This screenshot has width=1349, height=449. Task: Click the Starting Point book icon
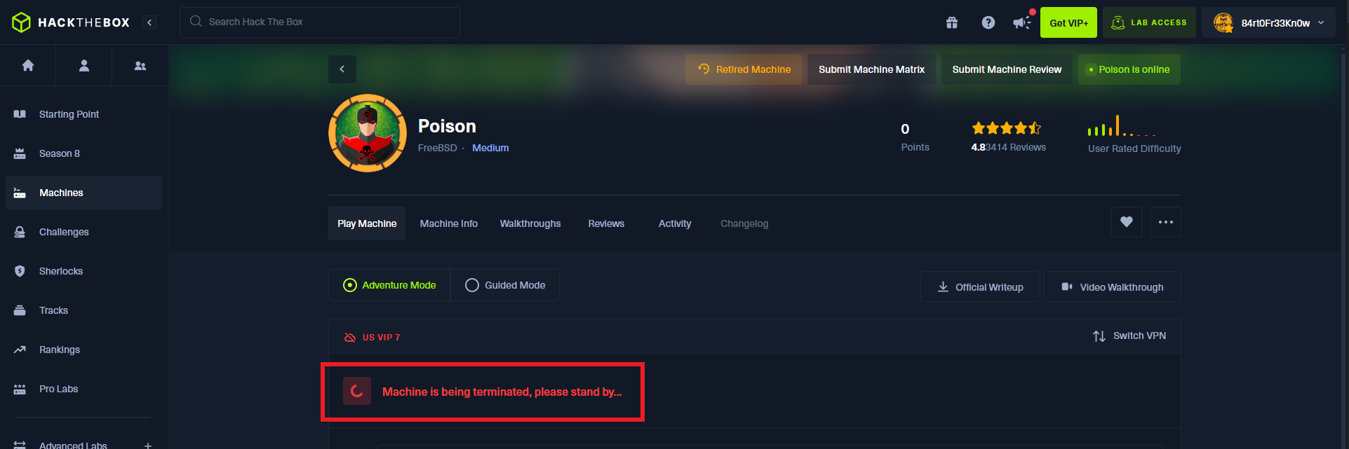20,114
